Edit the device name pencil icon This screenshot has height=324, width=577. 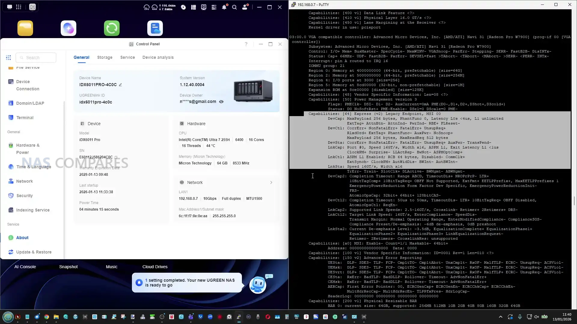click(x=121, y=85)
